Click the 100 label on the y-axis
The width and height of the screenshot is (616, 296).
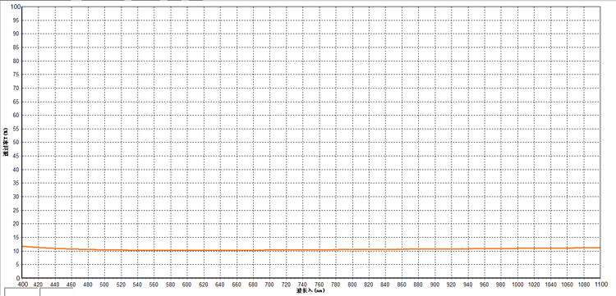point(15,7)
